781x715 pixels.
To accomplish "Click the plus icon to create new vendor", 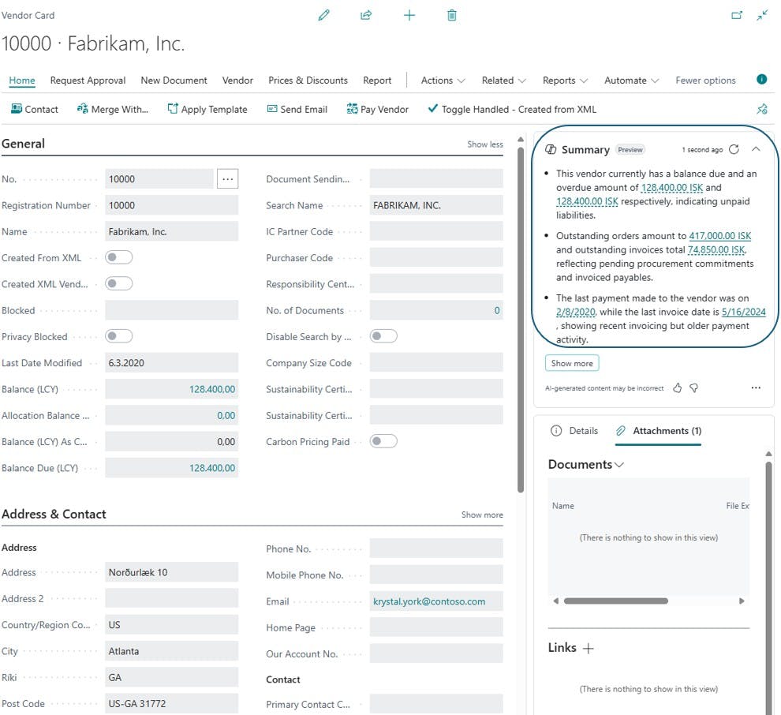I will pyautogui.click(x=409, y=15).
